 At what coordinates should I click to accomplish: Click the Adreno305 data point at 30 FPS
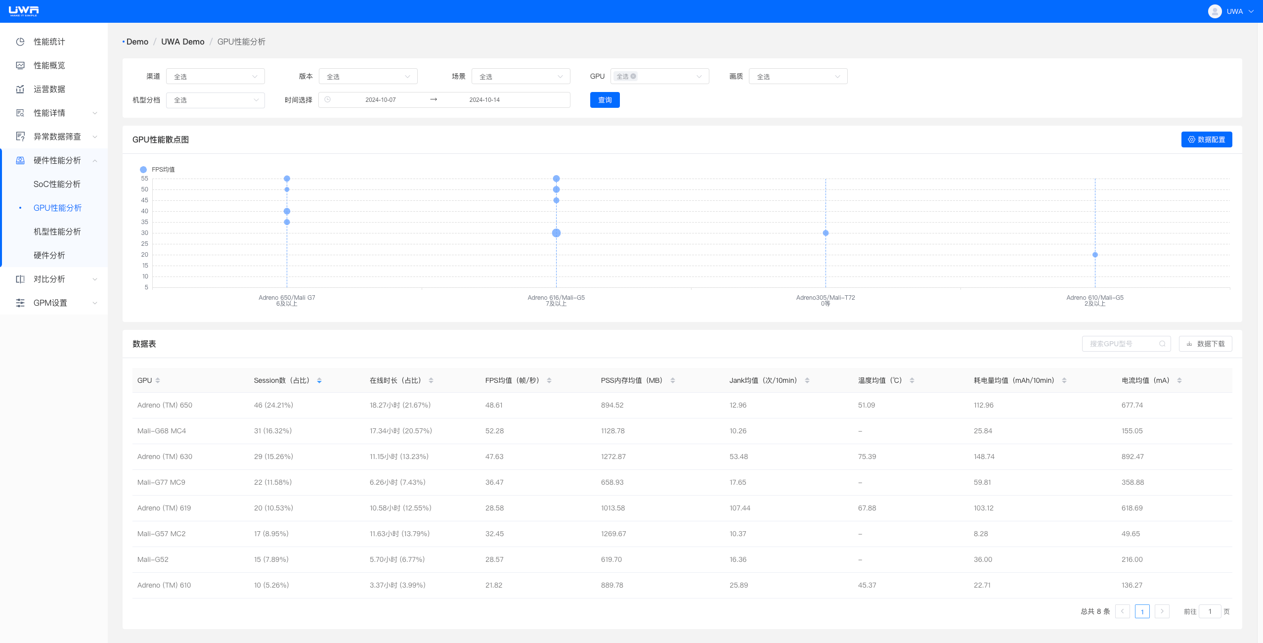tap(826, 233)
